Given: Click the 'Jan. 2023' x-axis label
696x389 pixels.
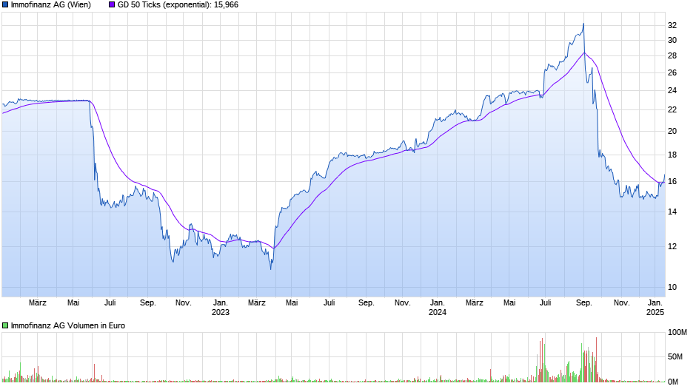Looking at the screenshot, I should (220, 307).
